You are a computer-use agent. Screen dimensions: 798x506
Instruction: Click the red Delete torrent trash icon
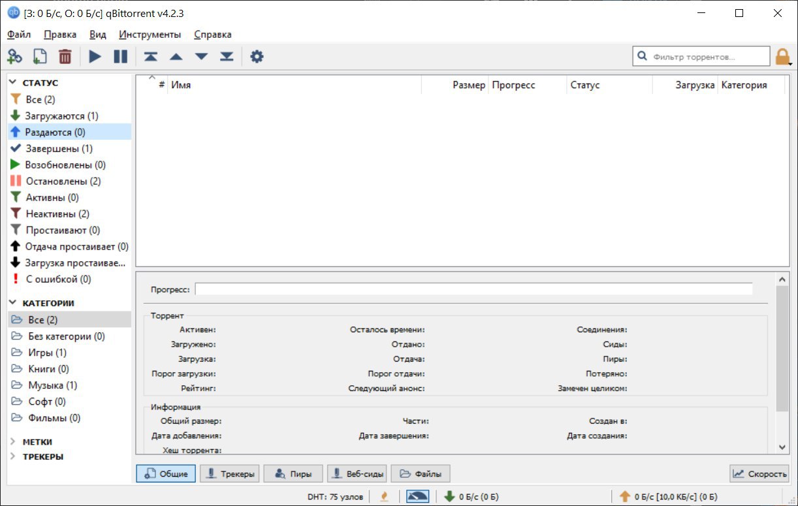click(x=65, y=57)
